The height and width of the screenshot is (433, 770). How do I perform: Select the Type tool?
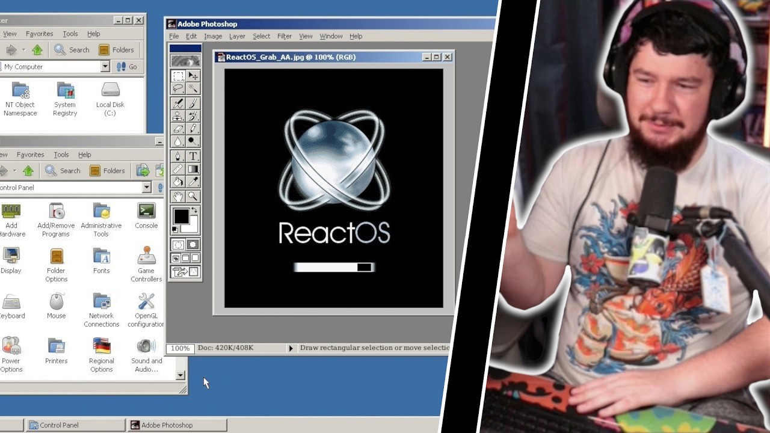pyautogui.click(x=192, y=156)
